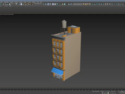Image resolution: width=125 pixels, height=94 pixels.
Task: Open the Scripting menu
Action: coord(21,2)
